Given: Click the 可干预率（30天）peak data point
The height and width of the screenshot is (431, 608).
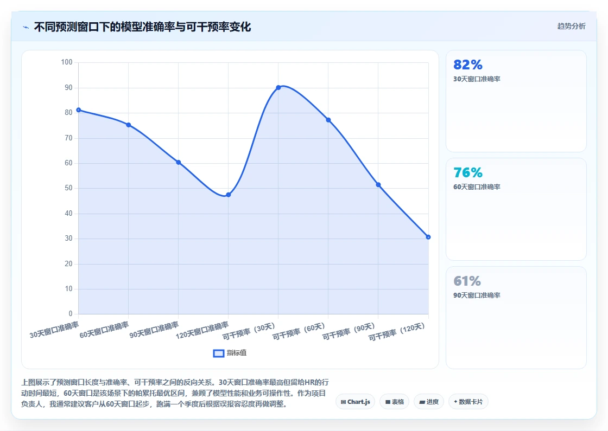Looking at the screenshot, I should pyautogui.click(x=278, y=87).
